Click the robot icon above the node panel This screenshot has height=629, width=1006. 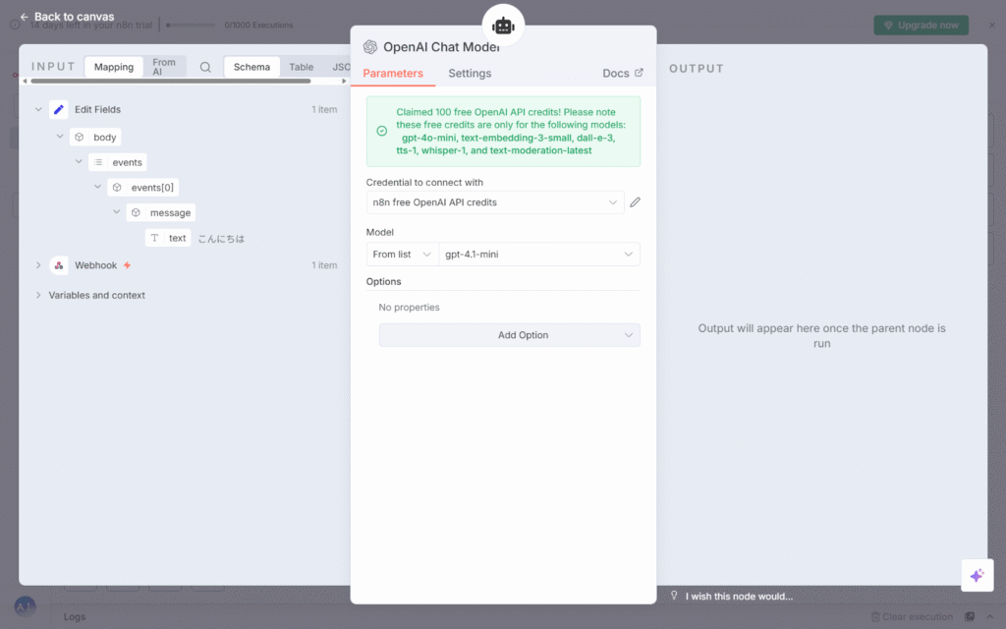pyautogui.click(x=503, y=26)
